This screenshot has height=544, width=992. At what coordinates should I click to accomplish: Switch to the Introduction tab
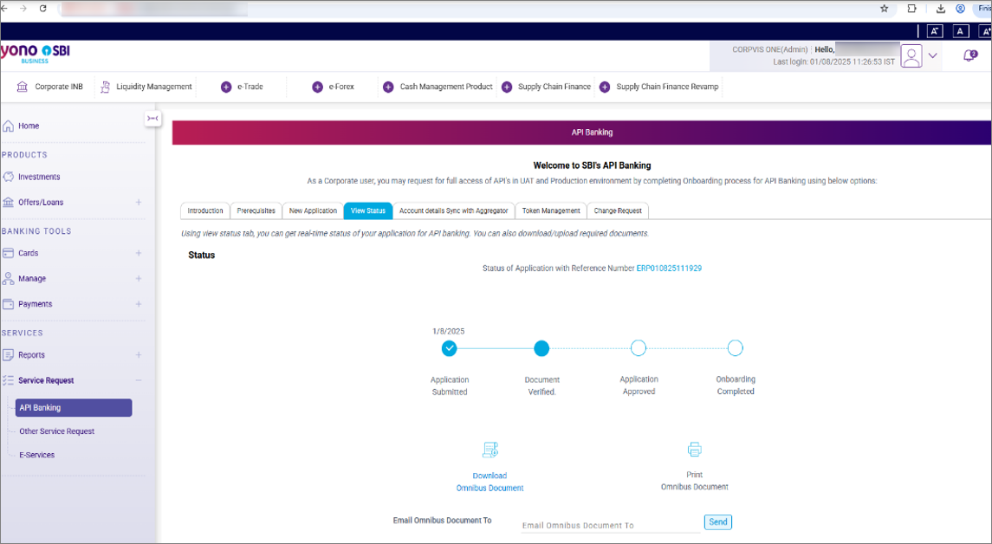tap(205, 210)
